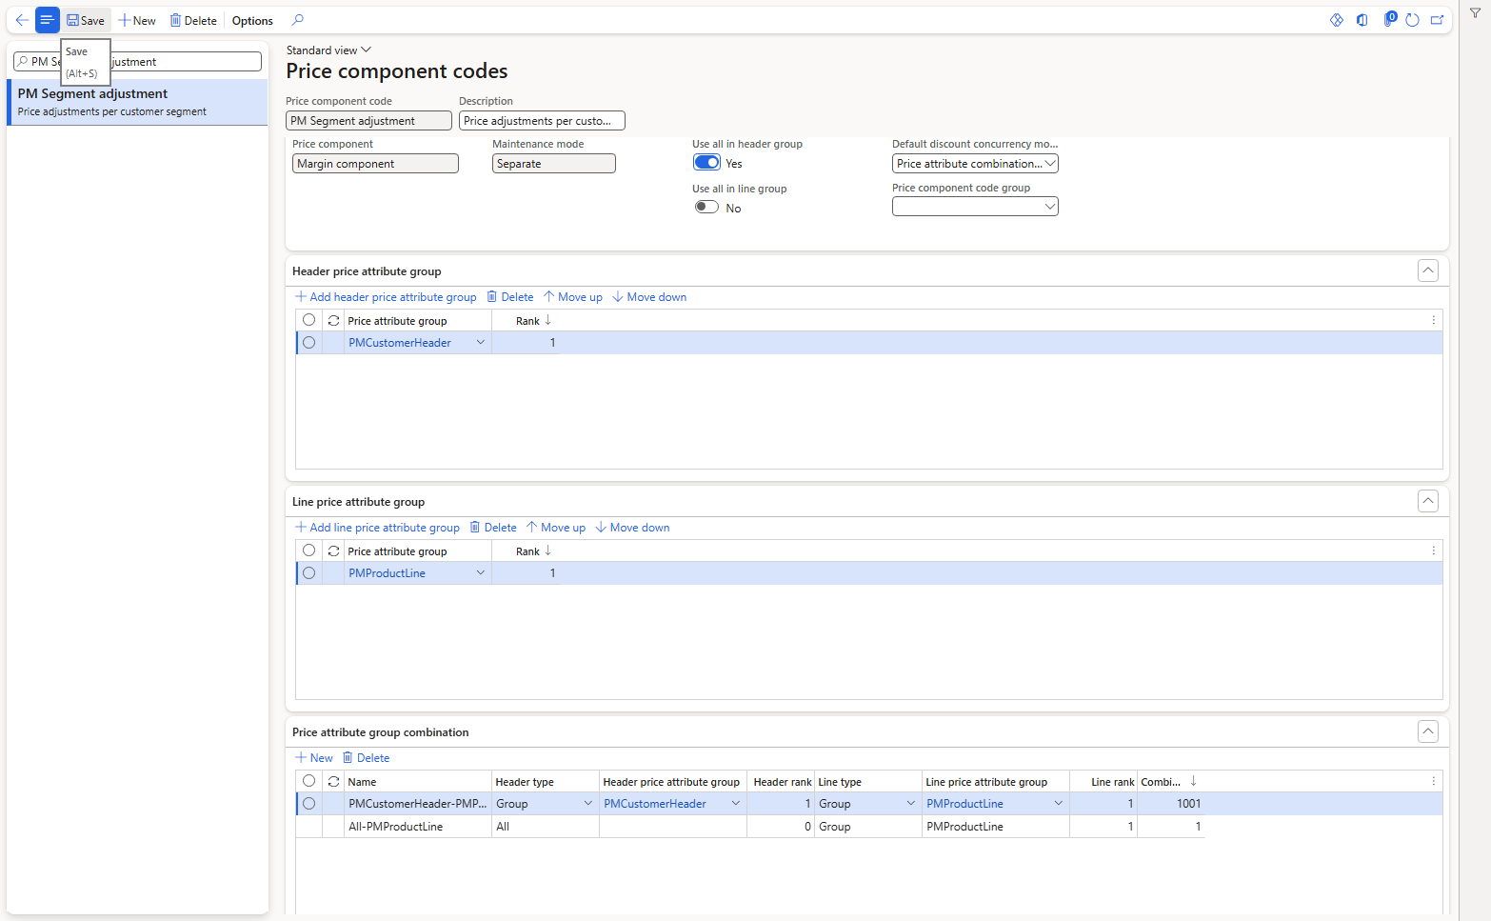Refresh icon in combination grid header

point(333,782)
